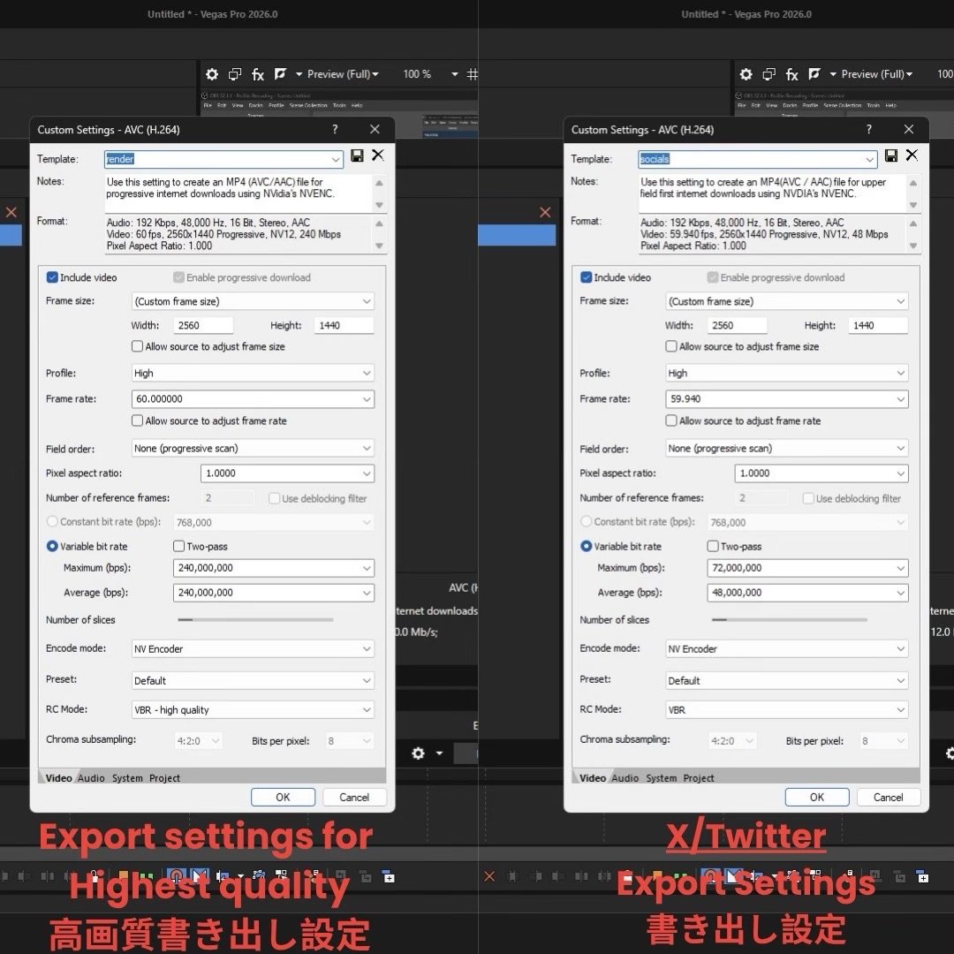This screenshot has height=954, width=954.
Task: Click Cancel in render dialog
Action: pos(354,797)
